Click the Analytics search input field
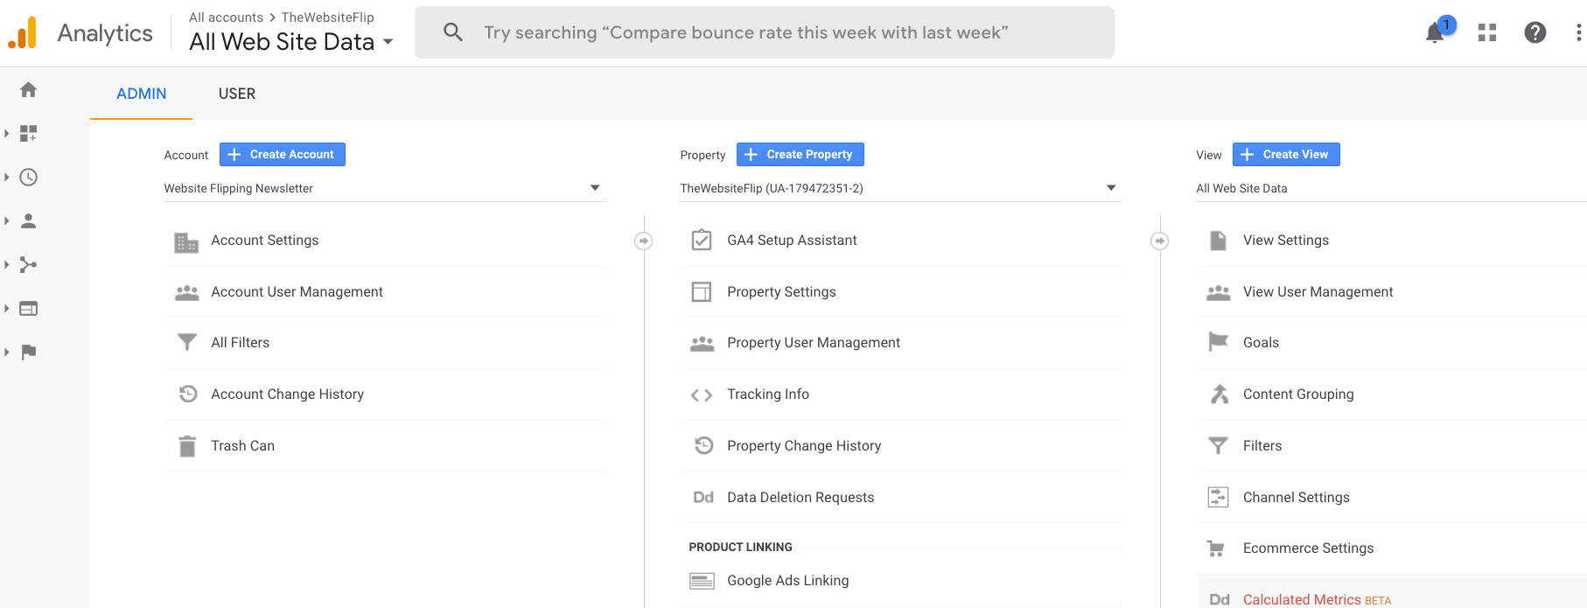The width and height of the screenshot is (1587, 608). tap(765, 32)
